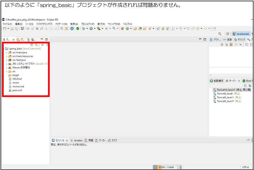Click the Run button in the toolbar
This screenshot has width=254, height=170.
tap(91, 29)
